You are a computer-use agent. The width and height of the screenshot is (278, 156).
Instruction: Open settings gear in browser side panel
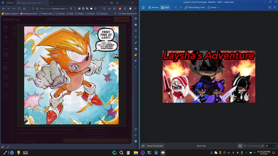[136, 141]
